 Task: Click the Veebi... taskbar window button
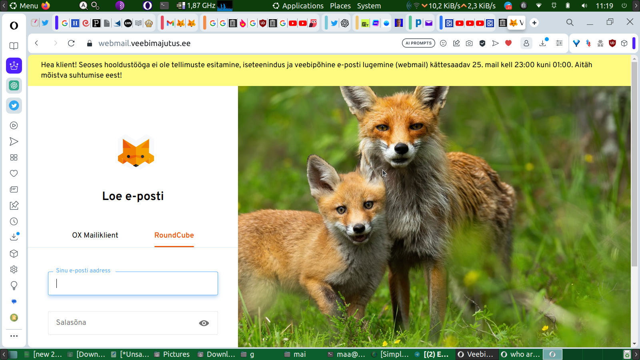(476, 354)
